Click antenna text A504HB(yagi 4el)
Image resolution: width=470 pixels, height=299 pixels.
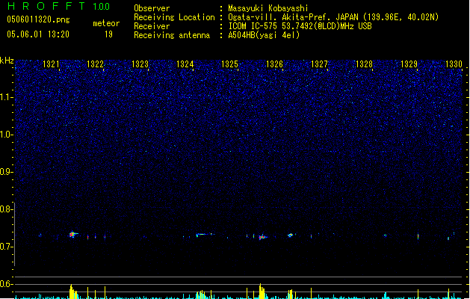pos(264,35)
